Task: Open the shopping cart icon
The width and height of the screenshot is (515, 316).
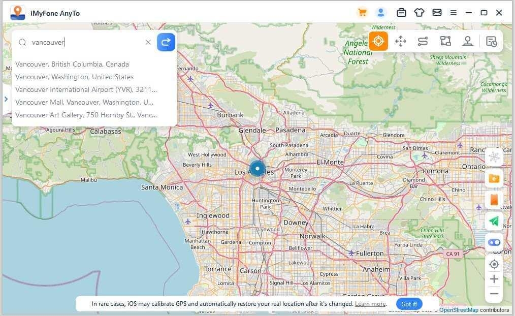Action: 362,13
